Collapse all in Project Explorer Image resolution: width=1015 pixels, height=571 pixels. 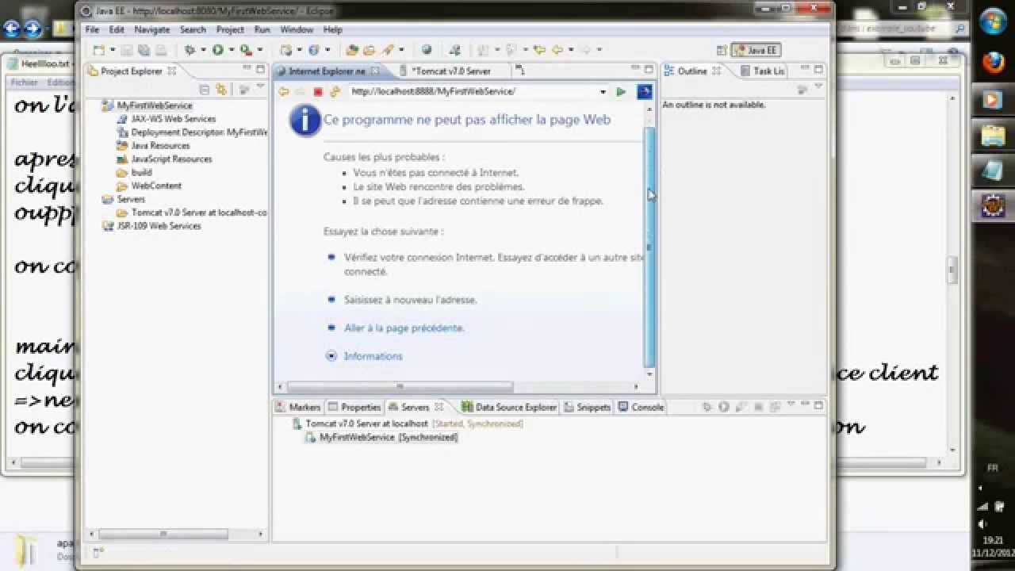click(x=205, y=90)
